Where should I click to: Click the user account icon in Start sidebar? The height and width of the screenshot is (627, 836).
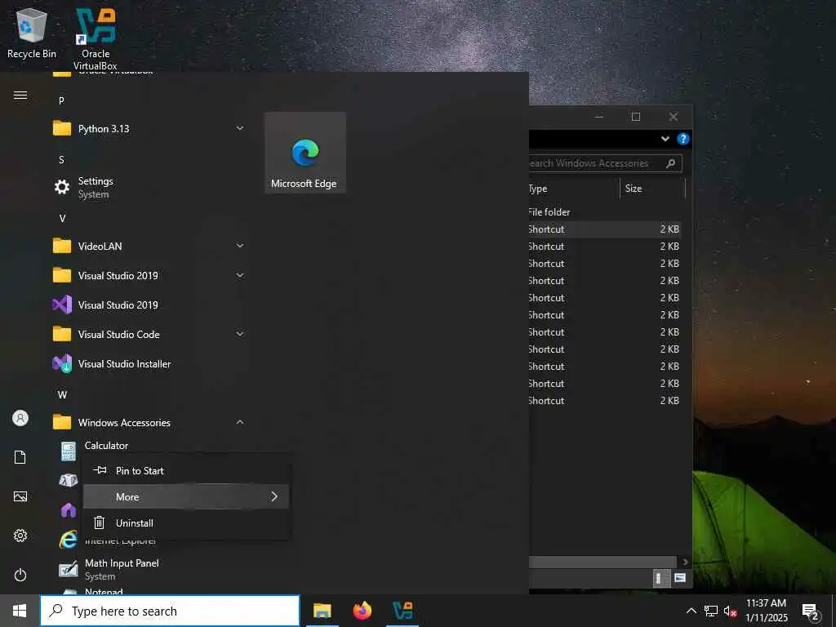point(20,418)
